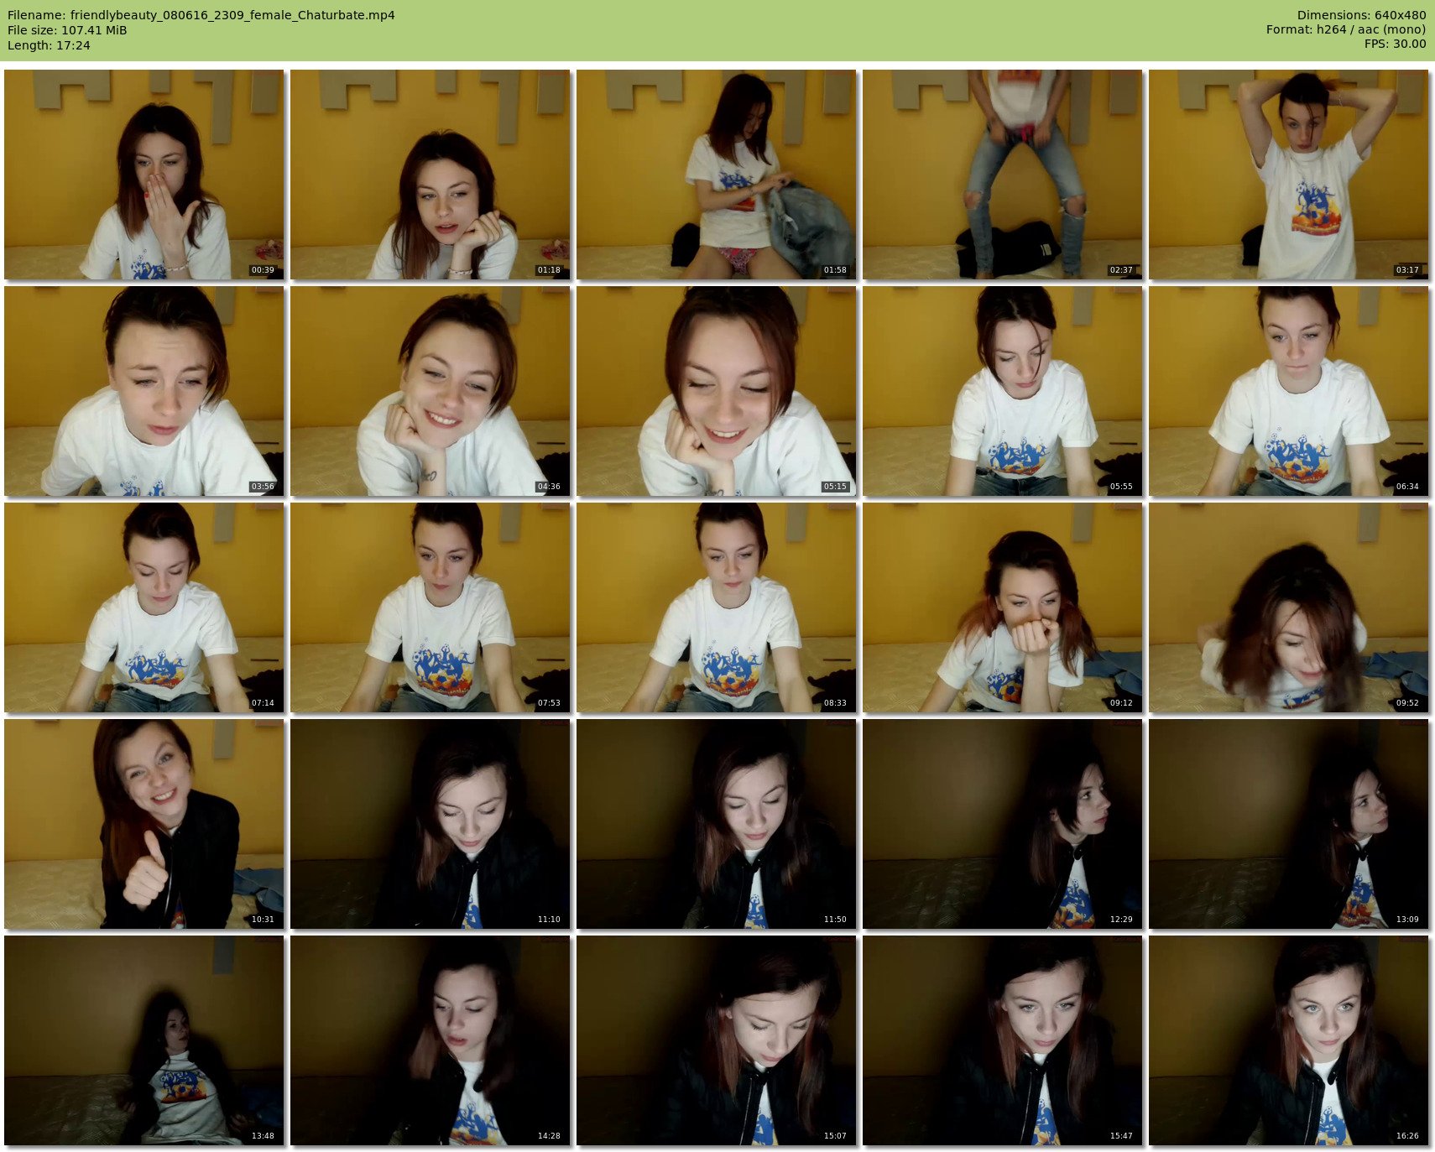Select the frame with timestamp 01:18
Viewport: 1435px width, 1152px height.
coord(430,175)
